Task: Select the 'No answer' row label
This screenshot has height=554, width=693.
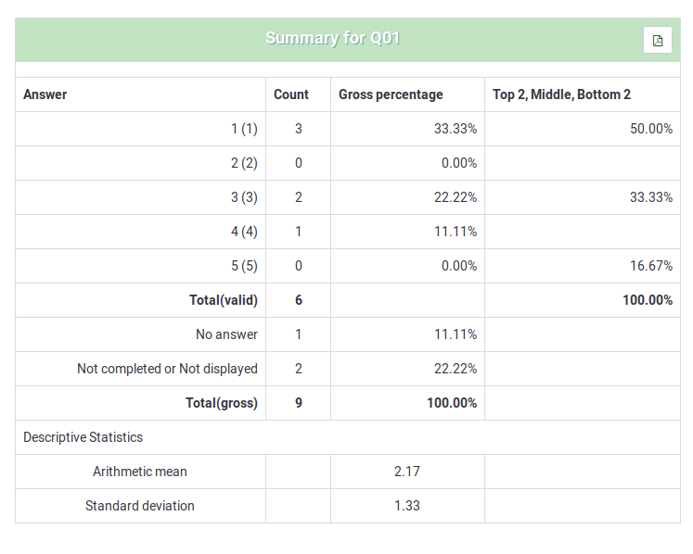Action: [226, 334]
